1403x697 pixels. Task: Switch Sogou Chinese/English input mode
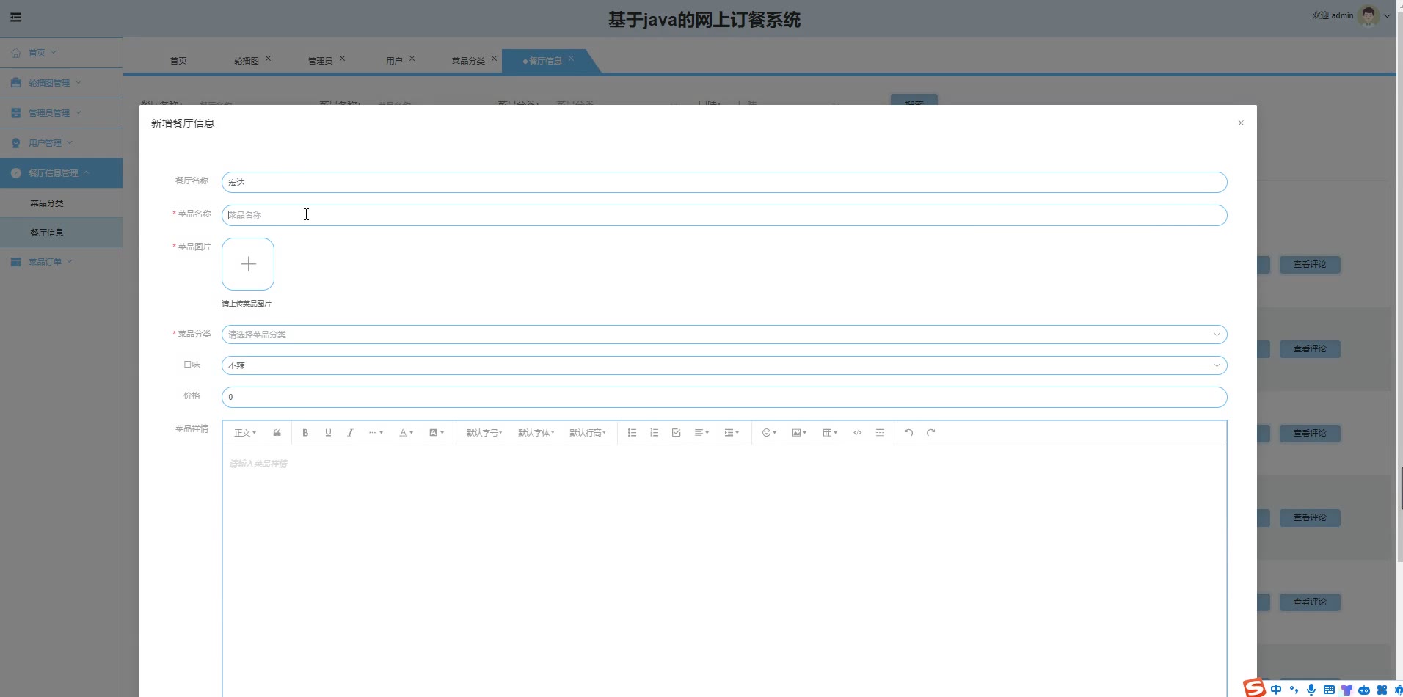(x=1276, y=690)
